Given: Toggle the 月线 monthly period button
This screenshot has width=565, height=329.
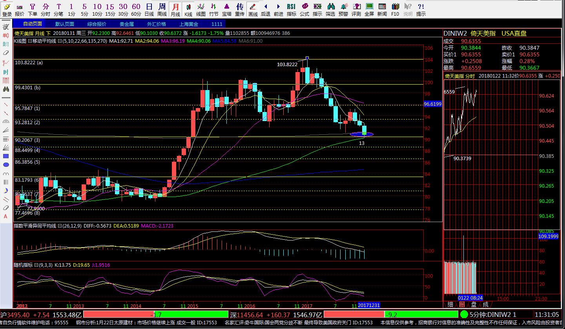Looking at the screenshot, I should tap(175, 9).
